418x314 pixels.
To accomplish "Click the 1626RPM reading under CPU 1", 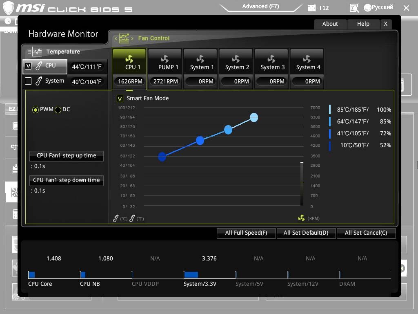I will [x=130, y=81].
